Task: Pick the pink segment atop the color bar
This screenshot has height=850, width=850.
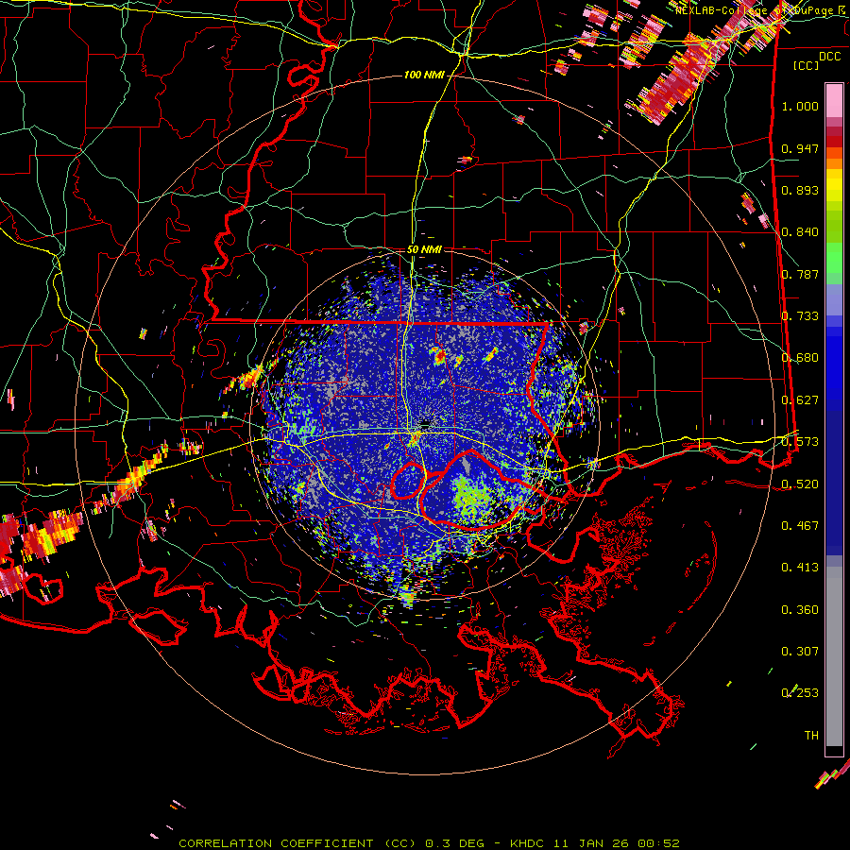Action: click(x=834, y=100)
